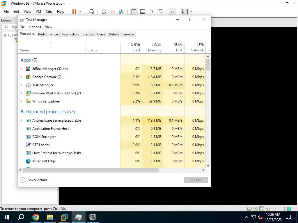
Task: Sort processes by the Disk column
Action: (174, 47)
